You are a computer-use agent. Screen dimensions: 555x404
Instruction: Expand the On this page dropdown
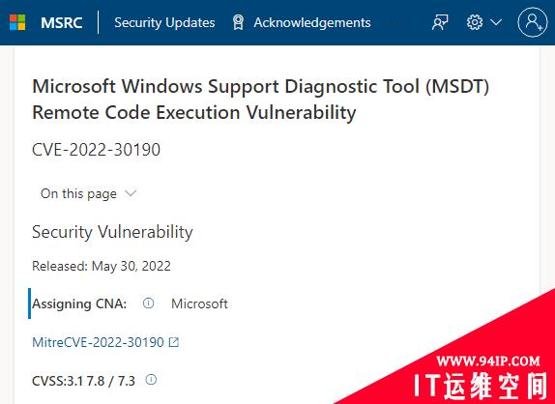point(89,193)
